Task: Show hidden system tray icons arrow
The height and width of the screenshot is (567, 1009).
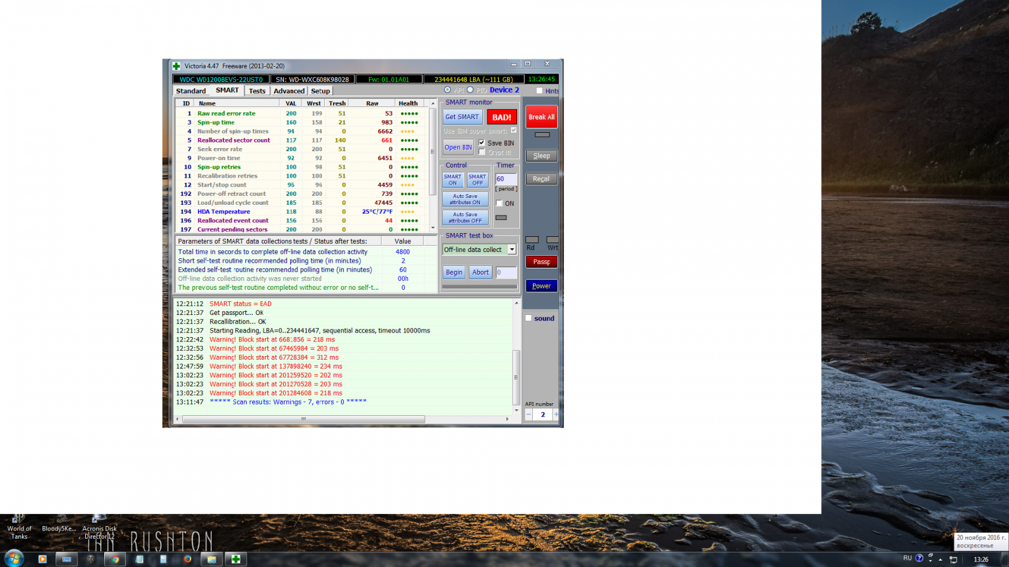Action: click(x=940, y=559)
